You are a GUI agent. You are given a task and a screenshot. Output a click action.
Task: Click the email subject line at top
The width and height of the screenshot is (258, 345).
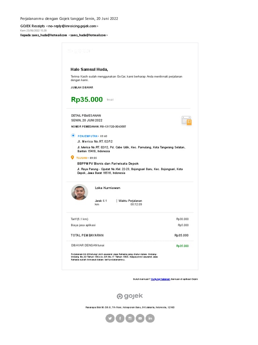[x=69, y=19]
